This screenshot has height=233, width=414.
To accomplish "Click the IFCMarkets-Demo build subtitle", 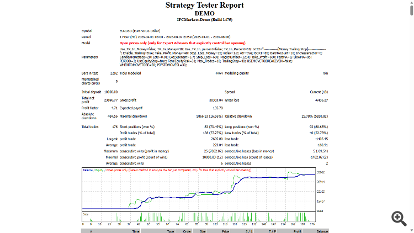I will 205,19.
